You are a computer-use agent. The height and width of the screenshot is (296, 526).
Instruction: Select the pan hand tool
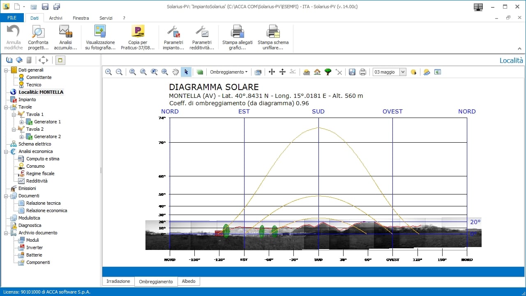pyautogui.click(x=175, y=72)
